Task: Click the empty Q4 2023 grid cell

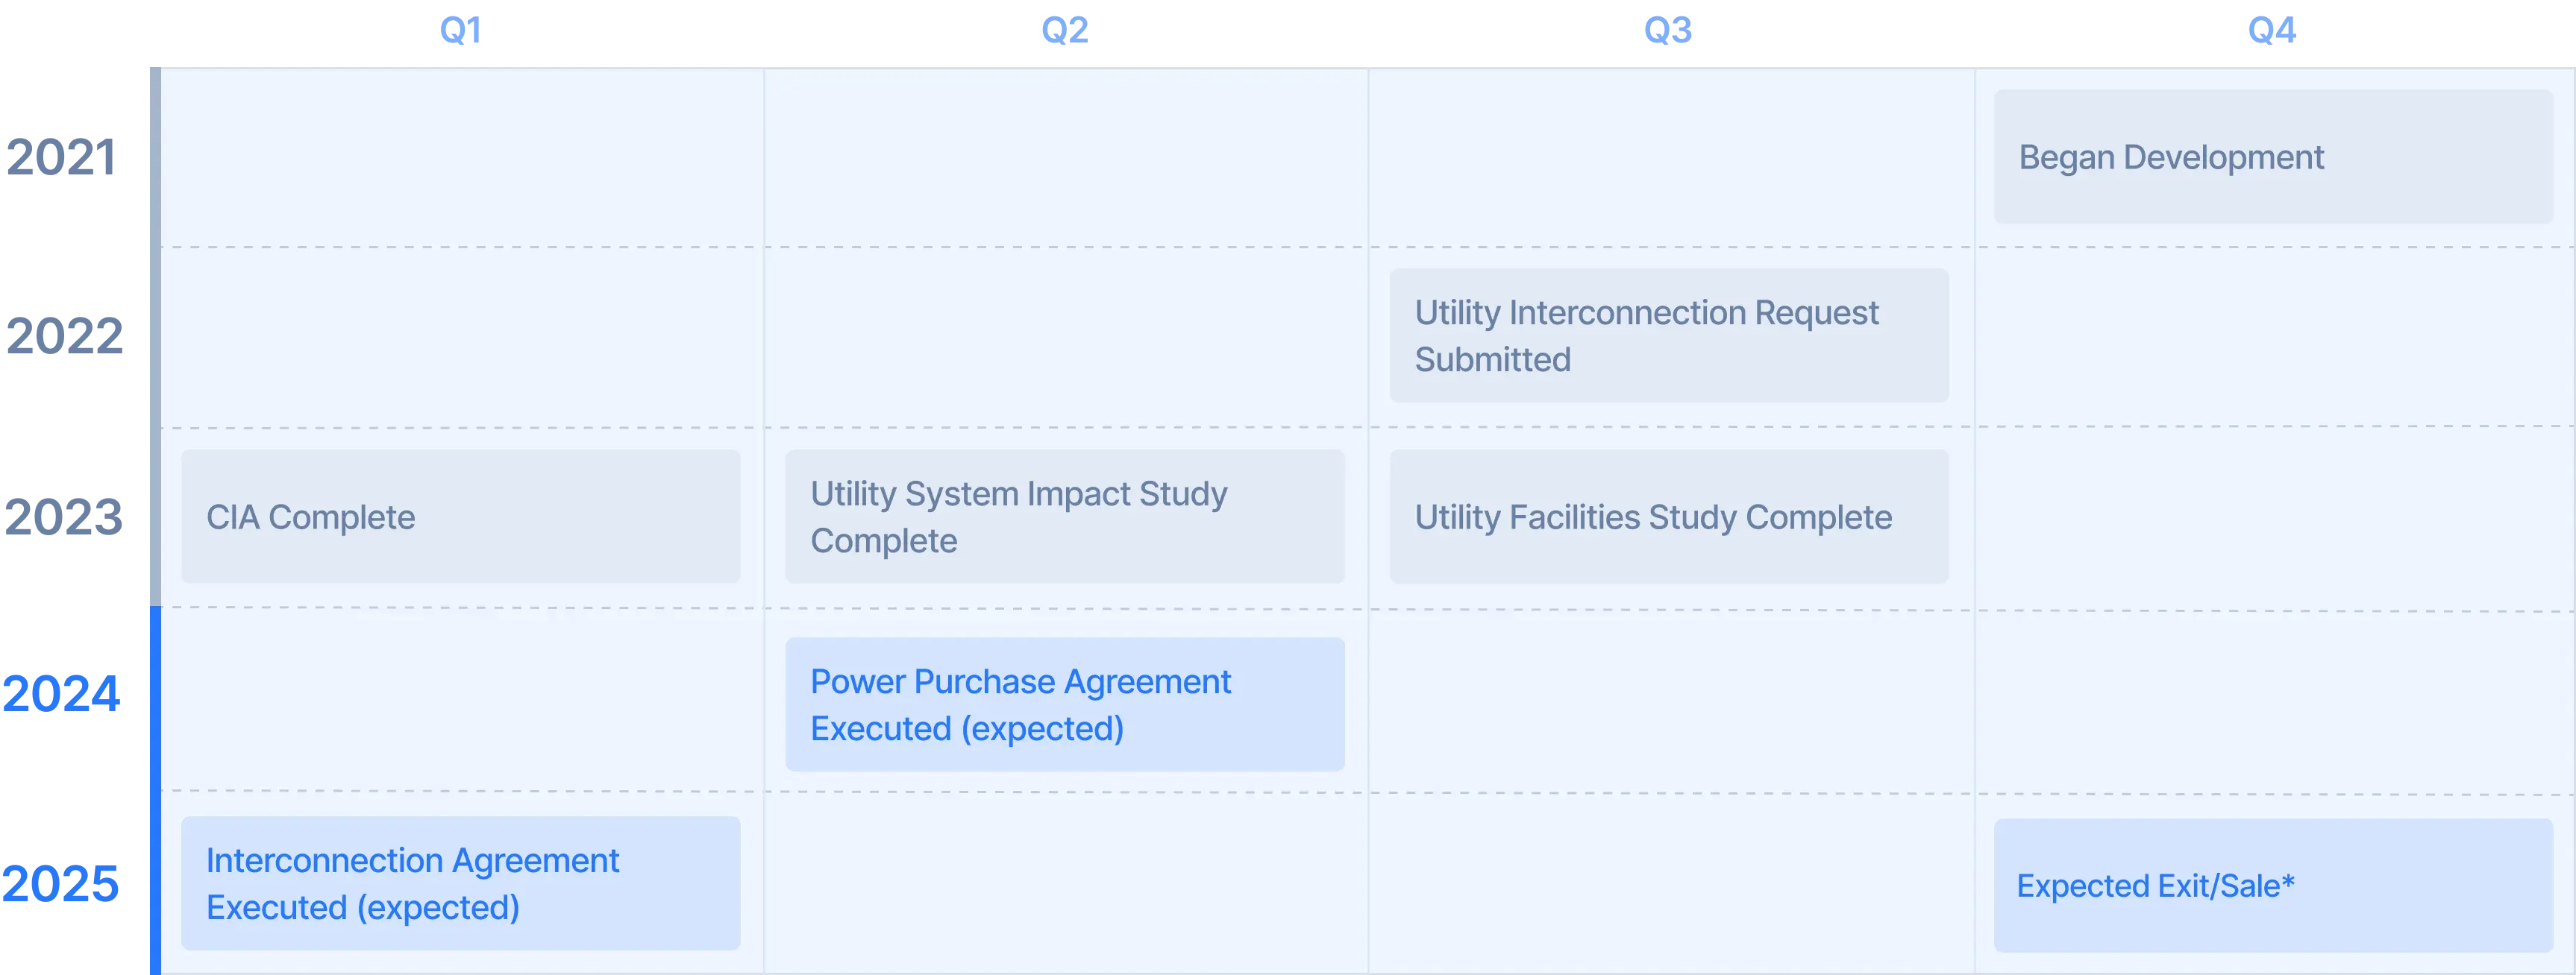Action: tap(2272, 517)
